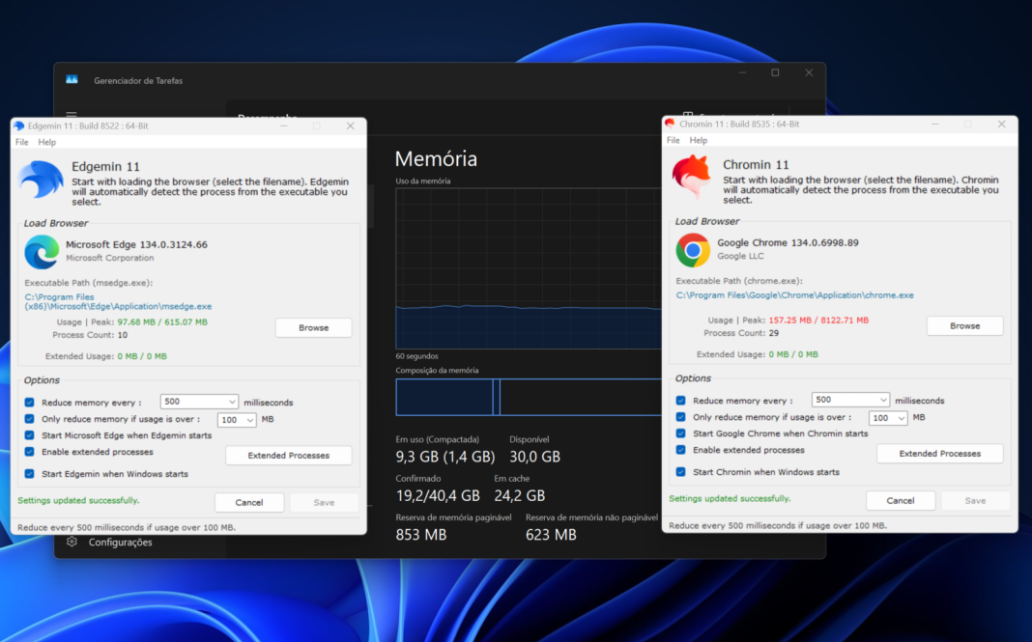Click the Edgemin title bar icon
Image resolution: width=1032 pixels, height=642 pixels.
click(19, 126)
